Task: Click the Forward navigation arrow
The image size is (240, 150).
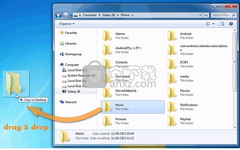Action: click(x=66, y=15)
